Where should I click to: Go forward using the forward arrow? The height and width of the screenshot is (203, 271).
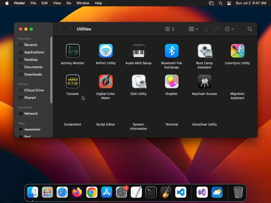(70, 29)
